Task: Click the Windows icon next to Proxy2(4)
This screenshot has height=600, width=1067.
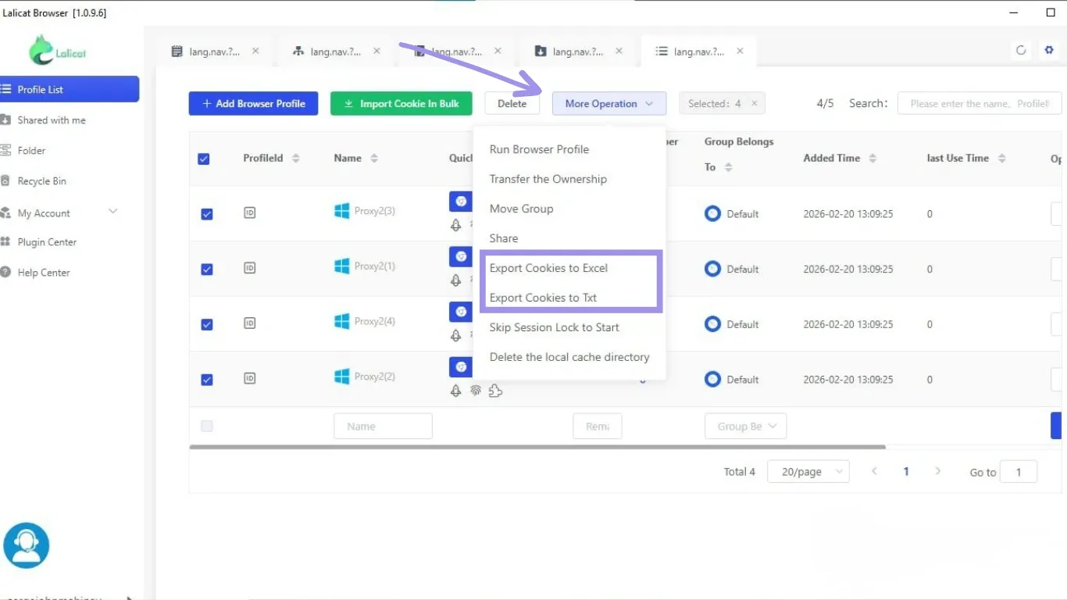Action: 341,321
